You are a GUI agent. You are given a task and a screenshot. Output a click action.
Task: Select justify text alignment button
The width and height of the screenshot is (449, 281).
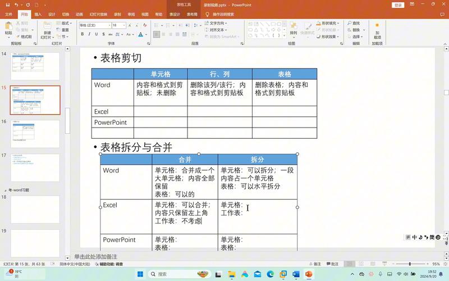(177, 34)
